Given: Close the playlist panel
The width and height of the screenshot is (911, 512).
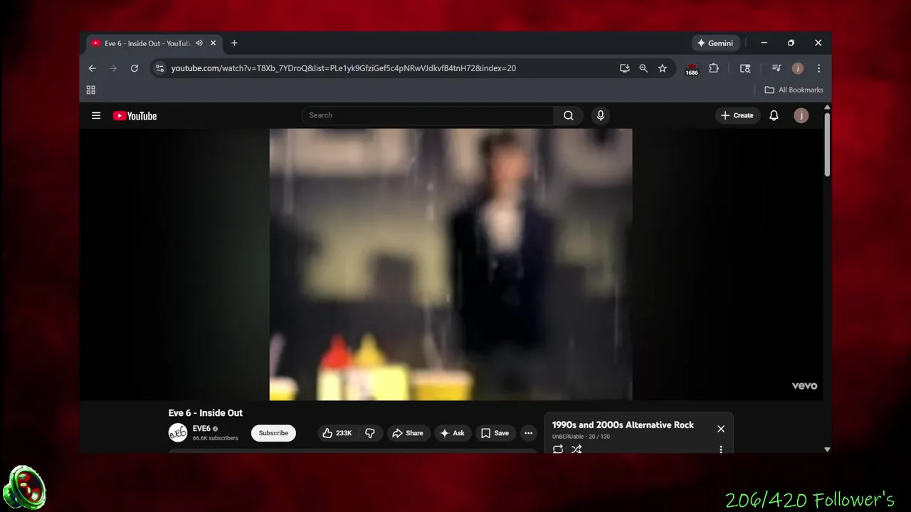Looking at the screenshot, I should click(721, 429).
